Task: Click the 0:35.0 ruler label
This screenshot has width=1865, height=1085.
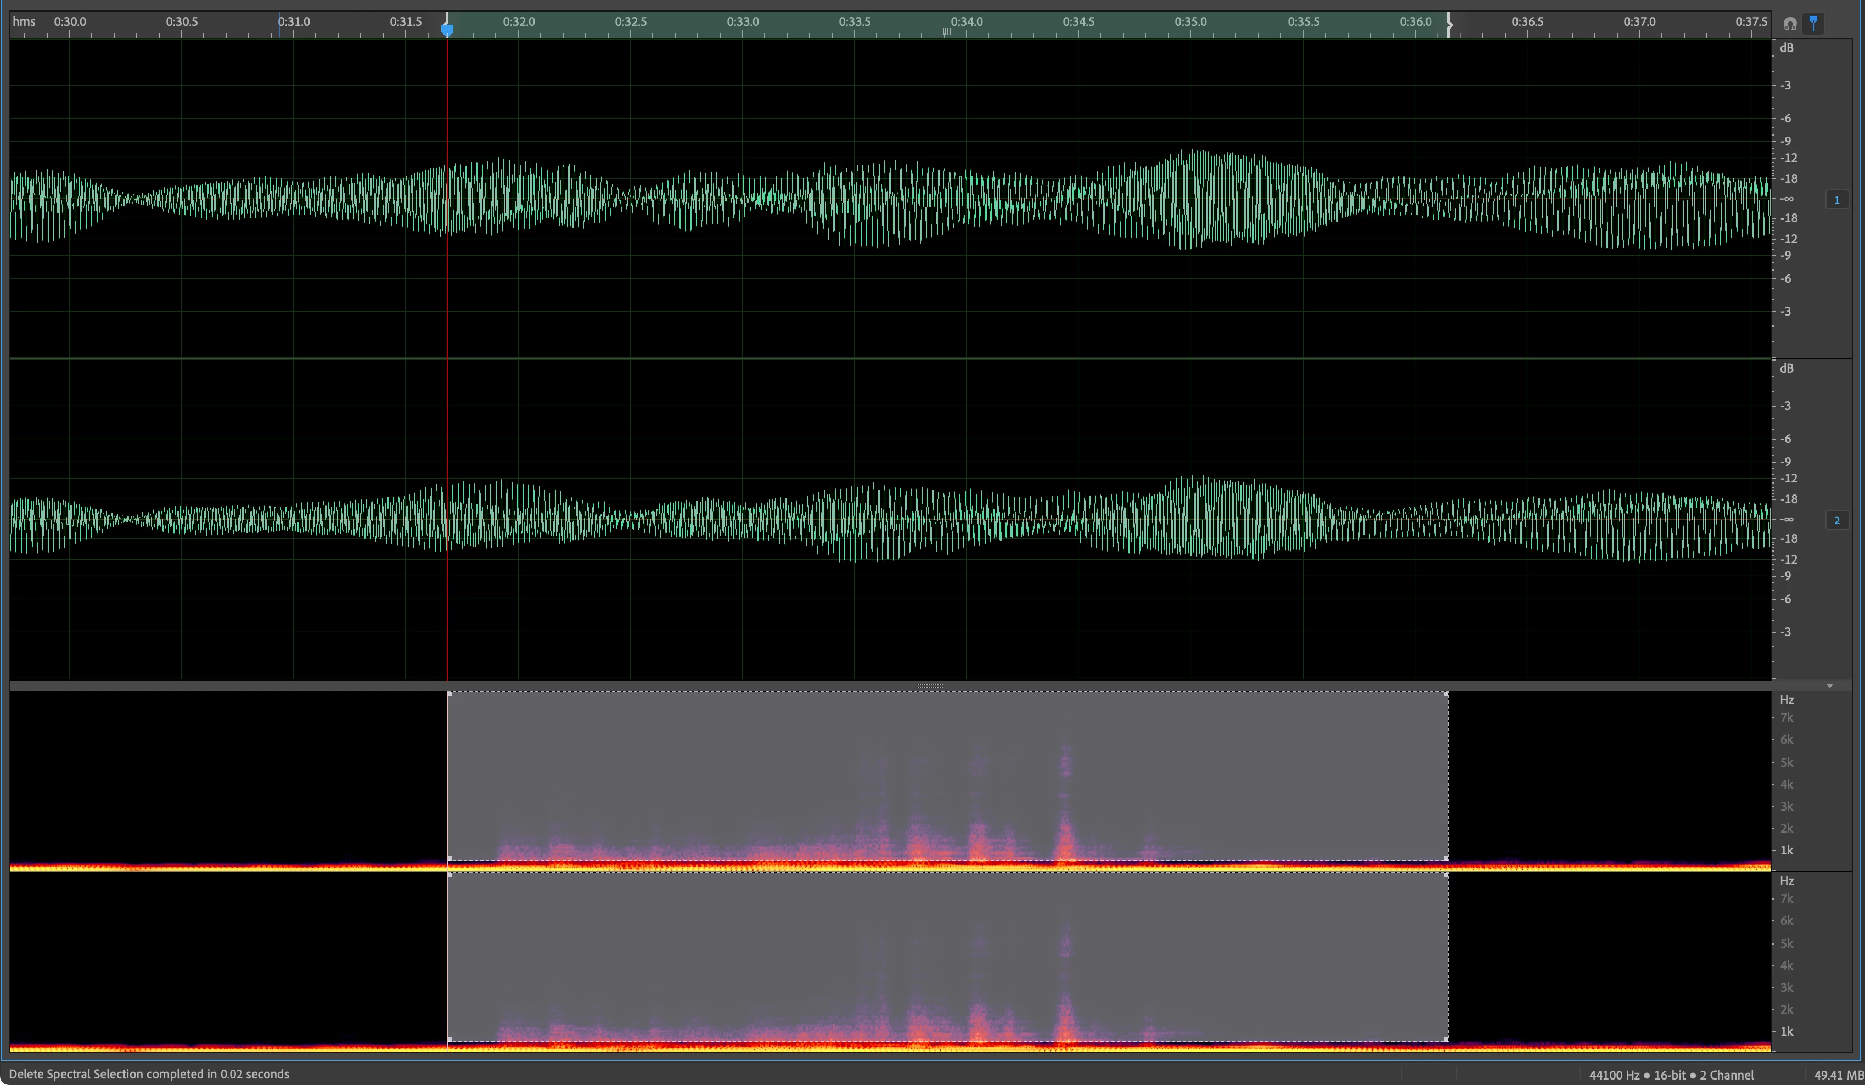Action: [1191, 21]
